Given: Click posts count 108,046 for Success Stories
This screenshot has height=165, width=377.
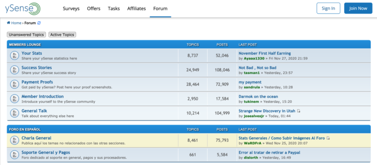Looking at the screenshot, I should tap(222, 70).
